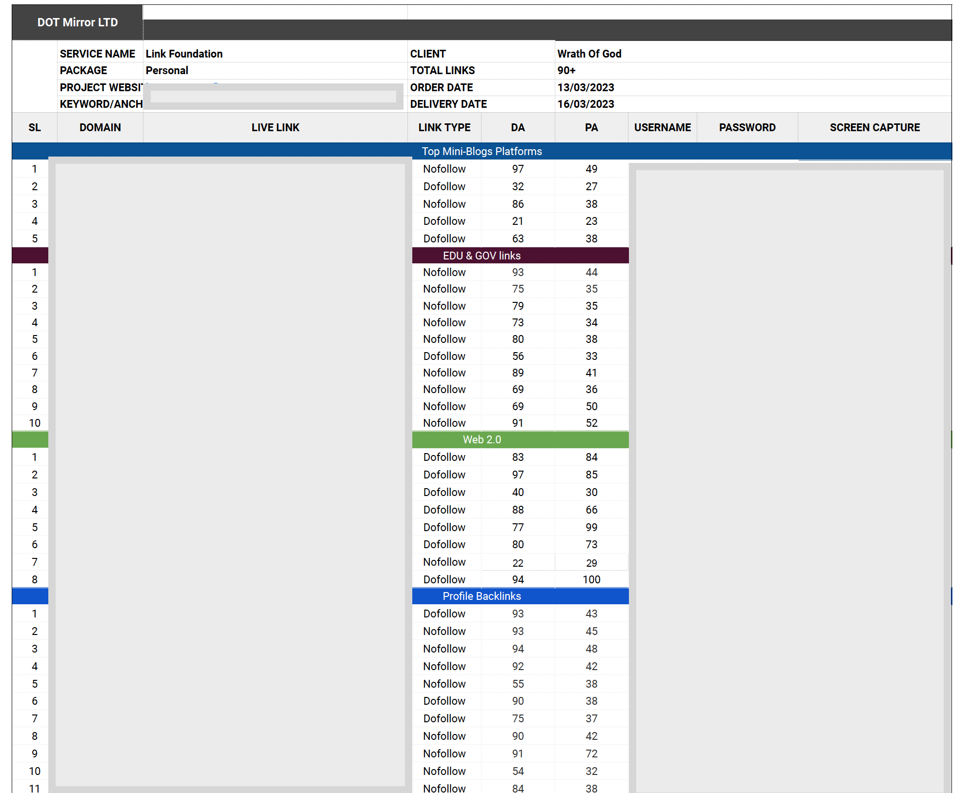Click DA value 83 in Web 2.0 row 1

(518, 457)
